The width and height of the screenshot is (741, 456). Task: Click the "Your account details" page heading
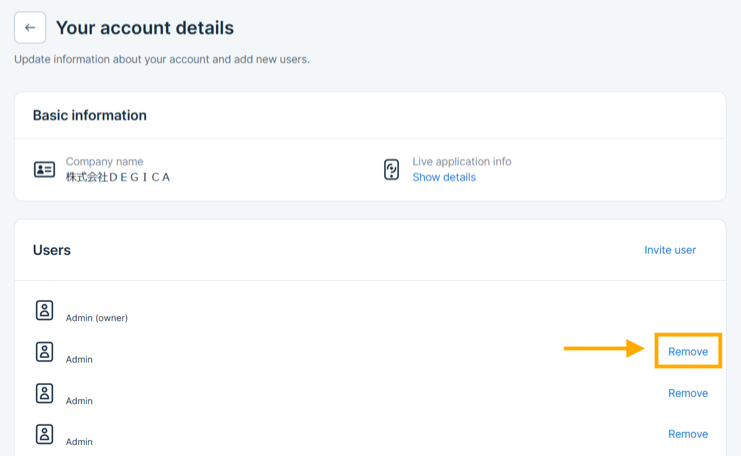click(145, 28)
